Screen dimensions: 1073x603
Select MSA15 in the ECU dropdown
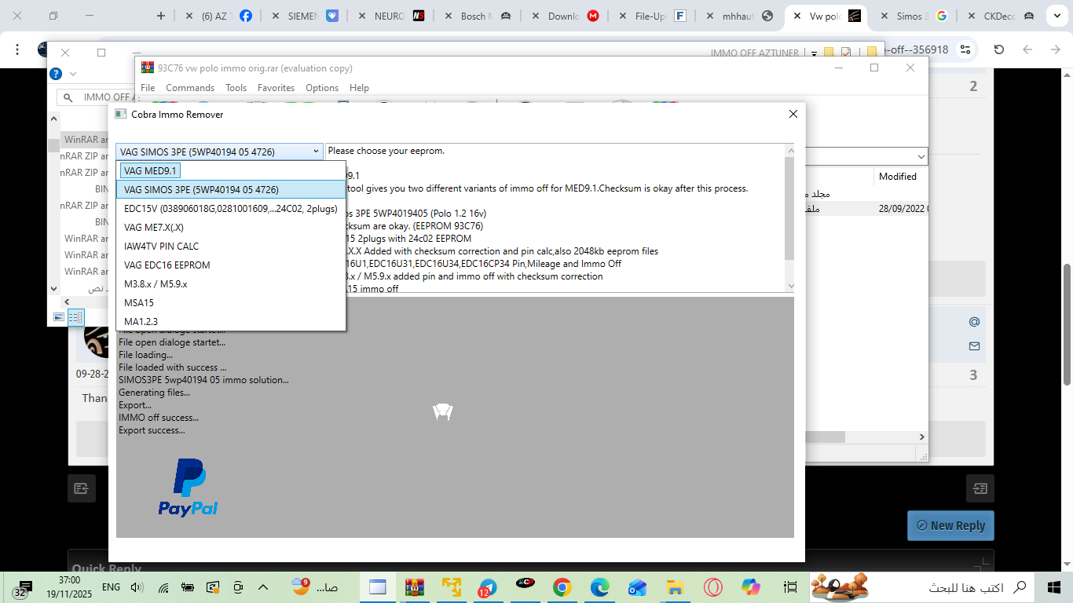click(231, 302)
